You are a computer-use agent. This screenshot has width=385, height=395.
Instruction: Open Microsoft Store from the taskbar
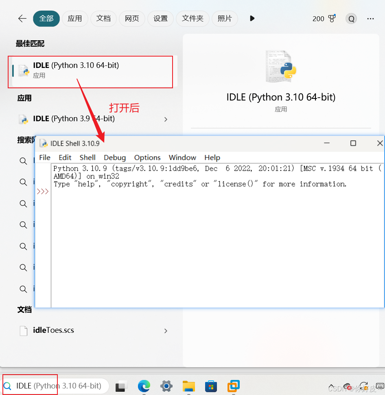pyautogui.click(x=211, y=386)
